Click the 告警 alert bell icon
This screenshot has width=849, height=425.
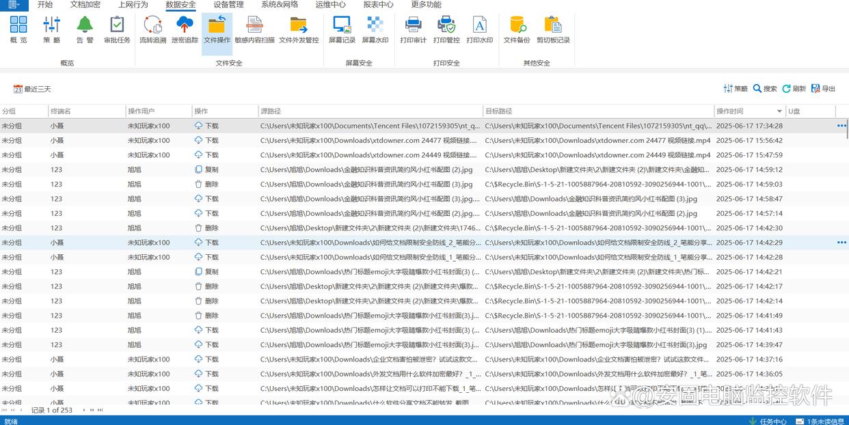click(85, 29)
